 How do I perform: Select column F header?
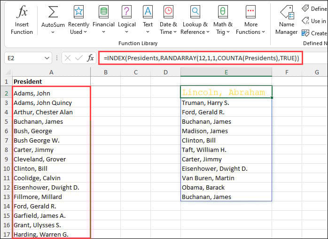tap(287, 72)
